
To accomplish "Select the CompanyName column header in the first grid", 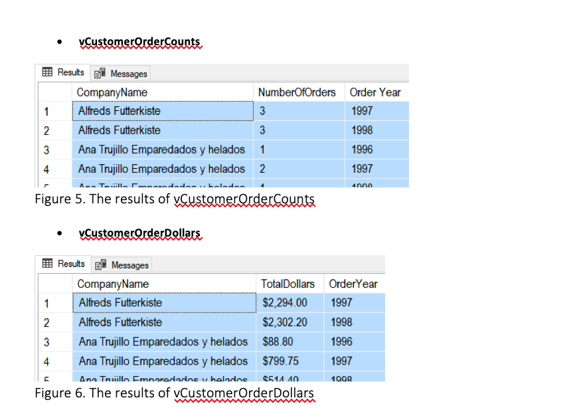I will [112, 92].
